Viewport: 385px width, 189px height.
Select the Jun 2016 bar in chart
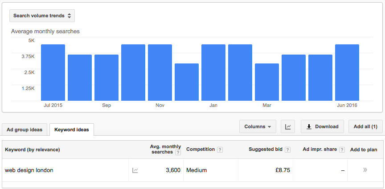[347, 73]
